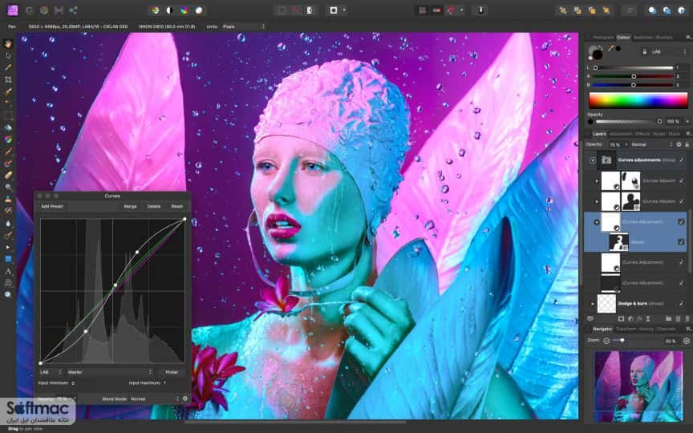Toggle visibility of Curves adjustments group
693x433 pixels.
pyautogui.click(x=682, y=160)
